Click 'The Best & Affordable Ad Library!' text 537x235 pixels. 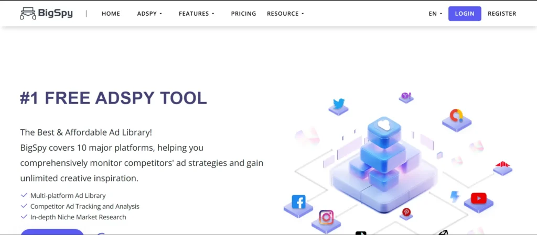pos(86,132)
